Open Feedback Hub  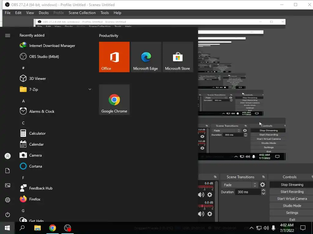pos(36,188)
